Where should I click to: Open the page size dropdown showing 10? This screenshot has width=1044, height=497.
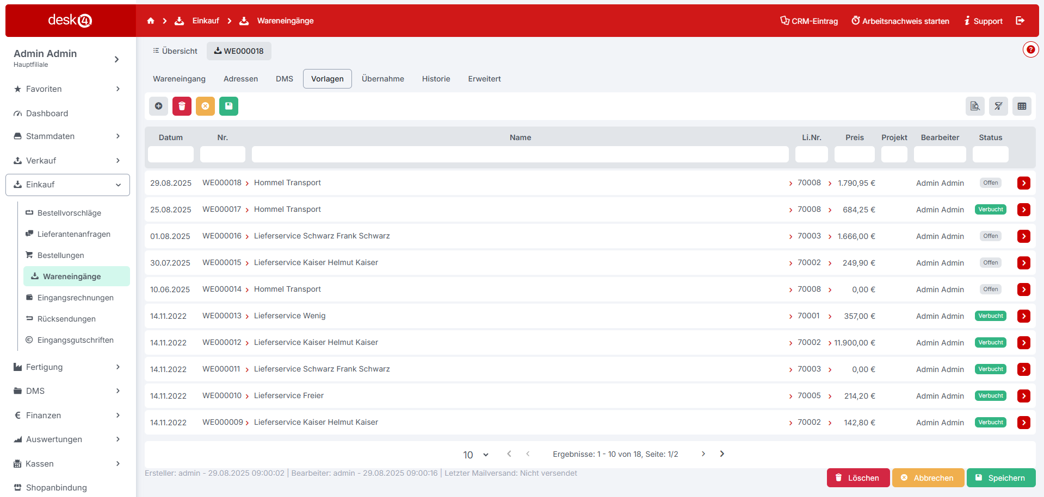pyautogui.click(x=475, y=455)
